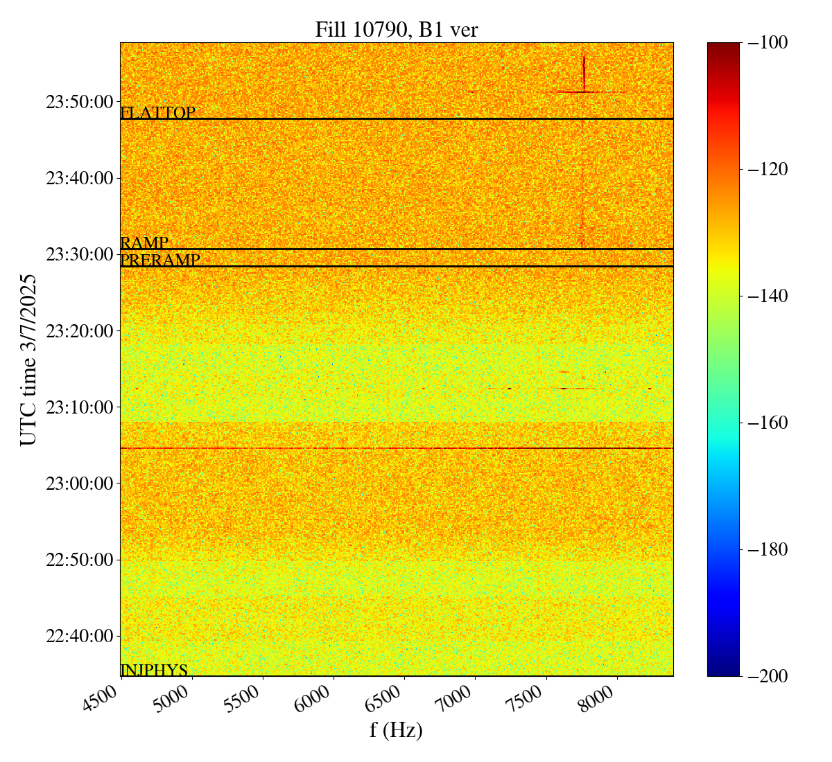Click the red vertical spike above FLATTOP
The width and height of the screenshot is (832, 762).
point(584,73)
